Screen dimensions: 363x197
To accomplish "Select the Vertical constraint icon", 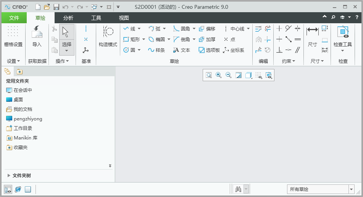I will pyautogui.click(x=279, y=29).
